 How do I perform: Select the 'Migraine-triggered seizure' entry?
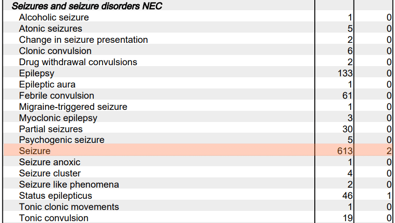click(73, 107)
